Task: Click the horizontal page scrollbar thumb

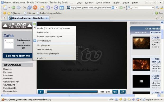Action: (x=69, y=95)
